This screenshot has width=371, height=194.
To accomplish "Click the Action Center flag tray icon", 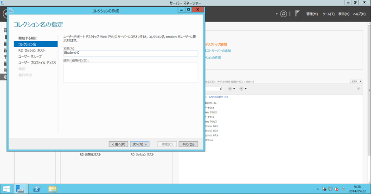I will [324, 189].
